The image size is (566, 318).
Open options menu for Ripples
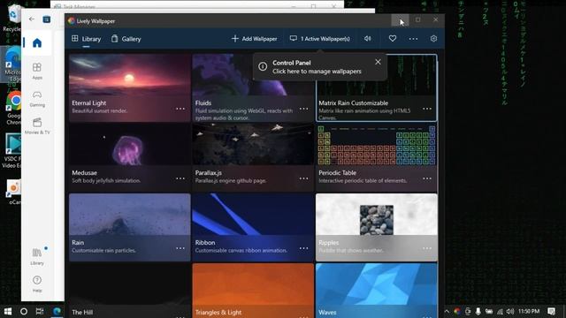pyautogui.click(x=427, y=248)
